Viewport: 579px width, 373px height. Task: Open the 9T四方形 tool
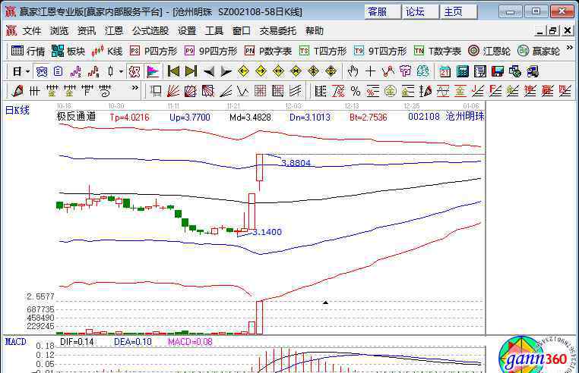(x=381, y=51)
